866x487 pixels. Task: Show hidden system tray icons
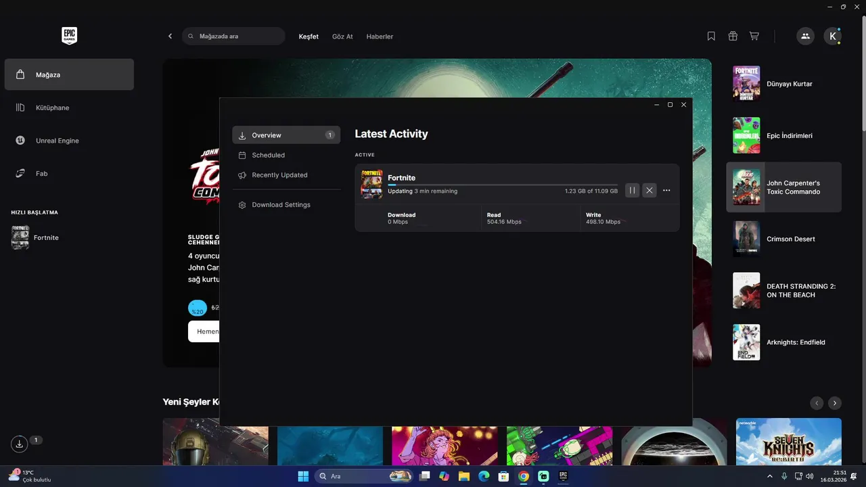coord(769,476)
